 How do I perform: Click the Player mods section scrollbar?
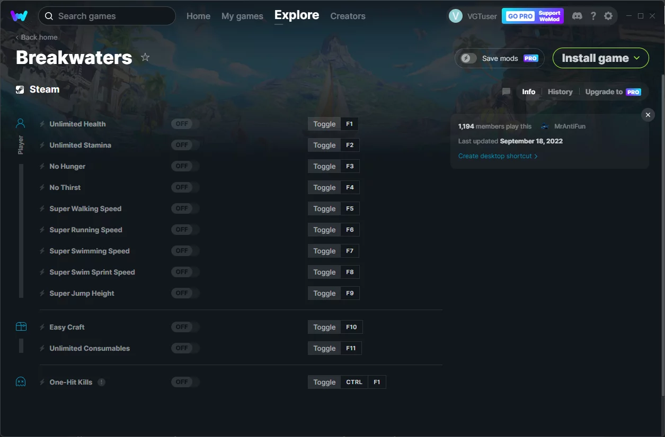point(21,231)
